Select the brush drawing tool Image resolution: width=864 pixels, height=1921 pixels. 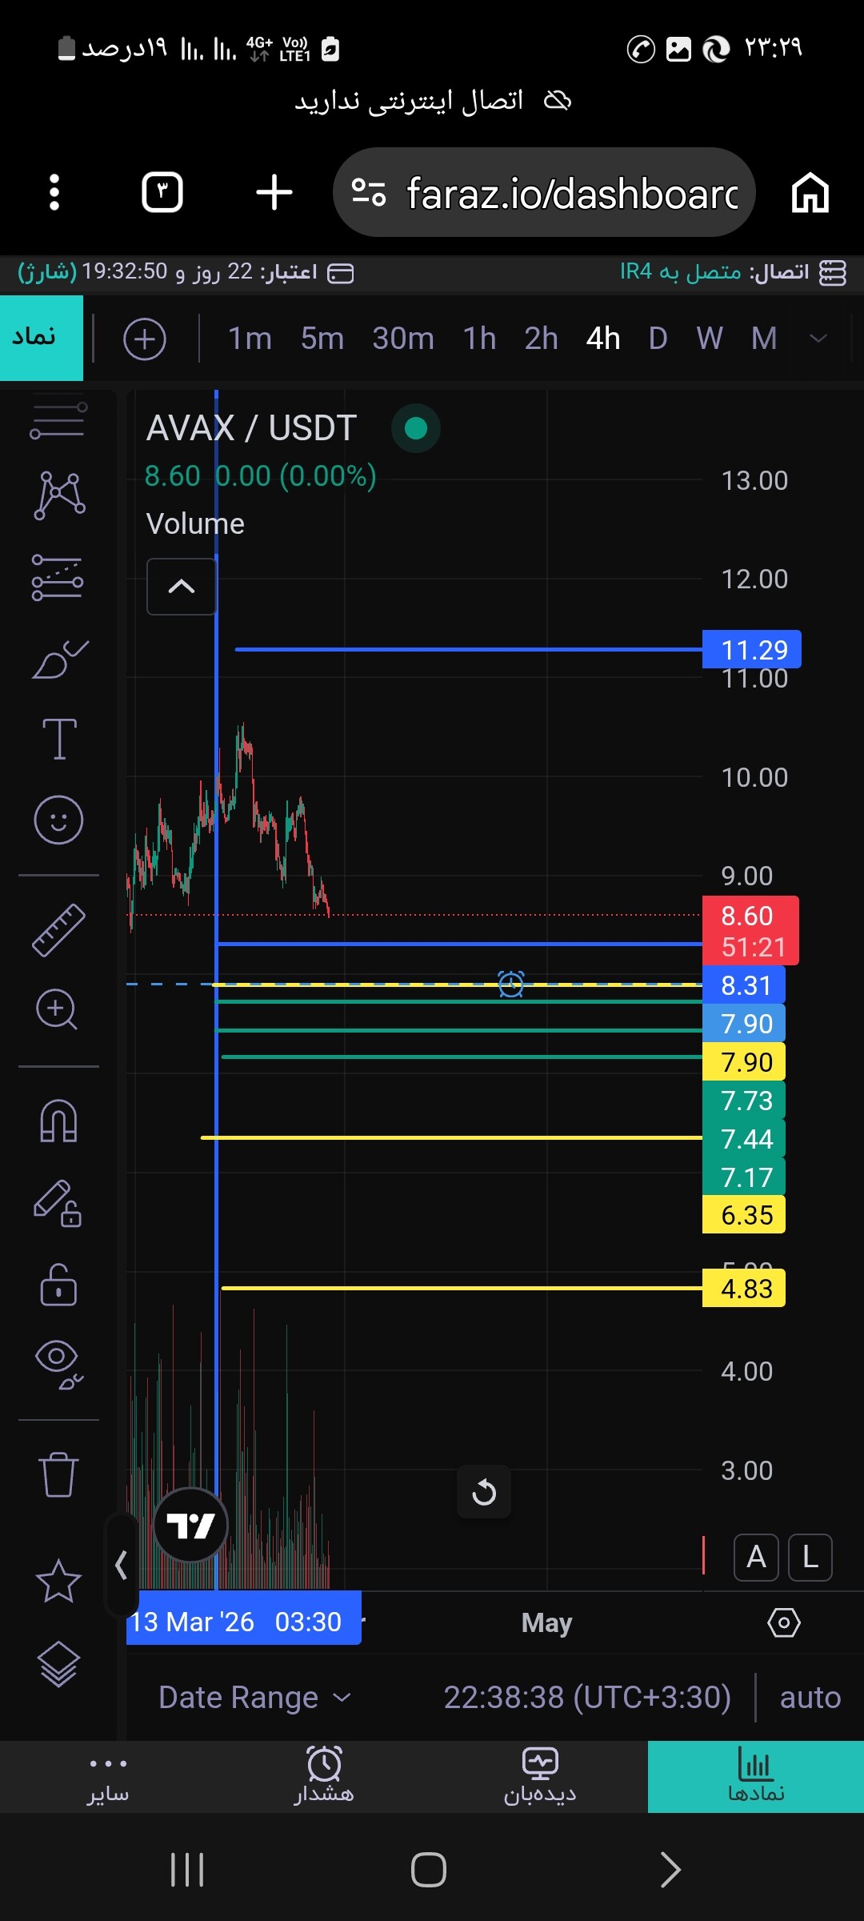(60, 660)
